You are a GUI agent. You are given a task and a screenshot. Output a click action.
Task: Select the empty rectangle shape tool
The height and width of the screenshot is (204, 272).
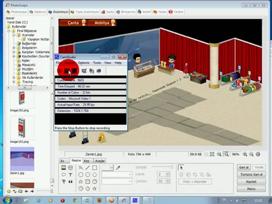pos(95,167)
